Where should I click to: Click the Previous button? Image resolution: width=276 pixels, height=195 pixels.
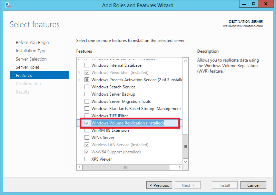[x=159, y=185]
